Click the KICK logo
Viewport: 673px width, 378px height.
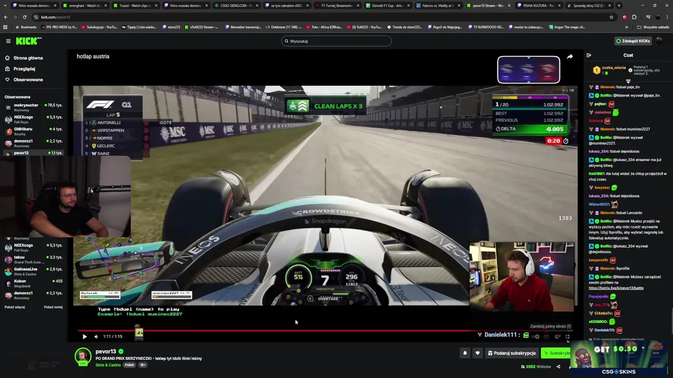pos(28,41)
